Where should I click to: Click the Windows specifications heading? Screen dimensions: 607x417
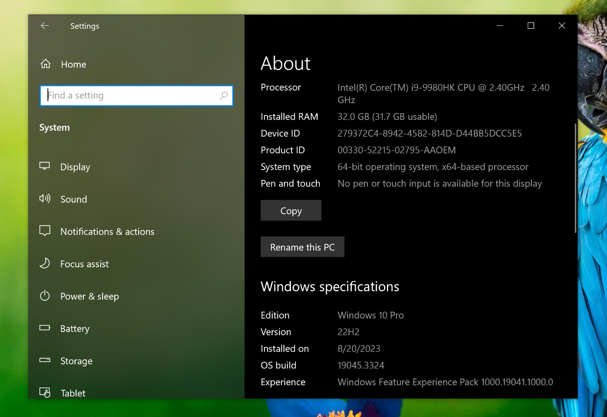click(x=330, y=287)
